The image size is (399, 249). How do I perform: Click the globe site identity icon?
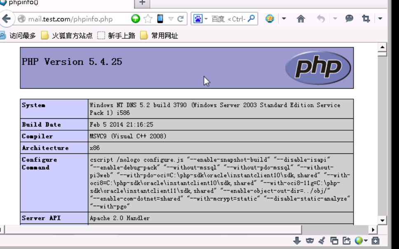21,19
